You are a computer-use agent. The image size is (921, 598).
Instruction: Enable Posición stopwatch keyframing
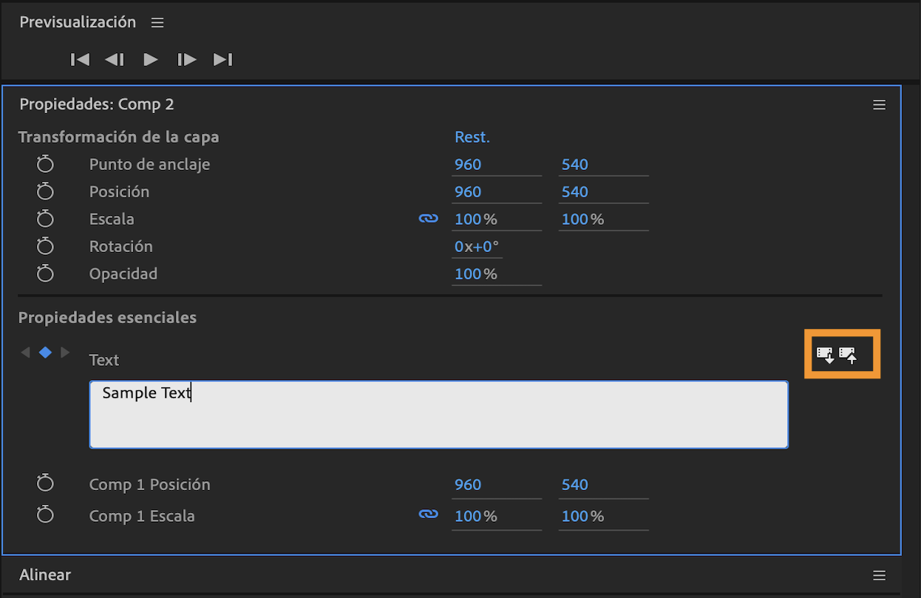45,191
